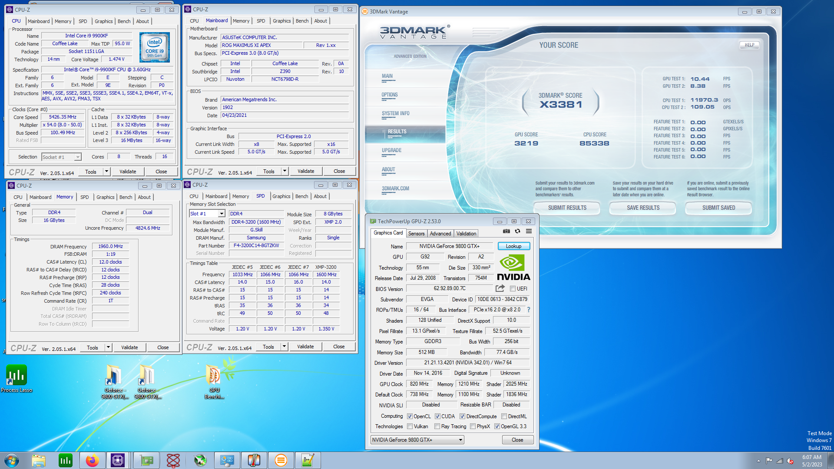
Task: Click the GPU-Z graphics card taskbar icon
Action: click(x=146, y=460)
